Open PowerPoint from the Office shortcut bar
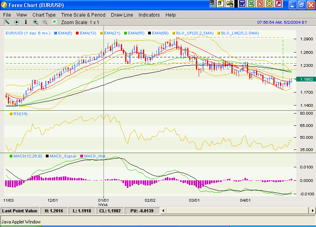The width and height of the screenshot is (316, 227). (261, 4)
